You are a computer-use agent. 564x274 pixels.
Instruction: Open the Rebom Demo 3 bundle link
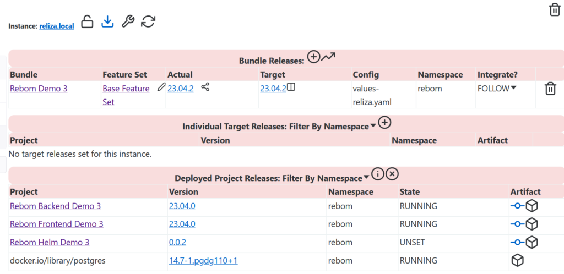39,89
